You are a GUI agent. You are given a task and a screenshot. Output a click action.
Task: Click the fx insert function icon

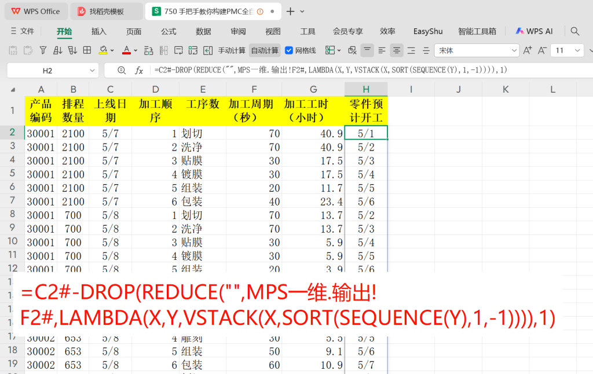point(139,70)
